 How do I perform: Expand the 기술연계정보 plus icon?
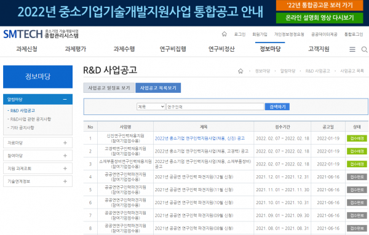tap(65, 181)
